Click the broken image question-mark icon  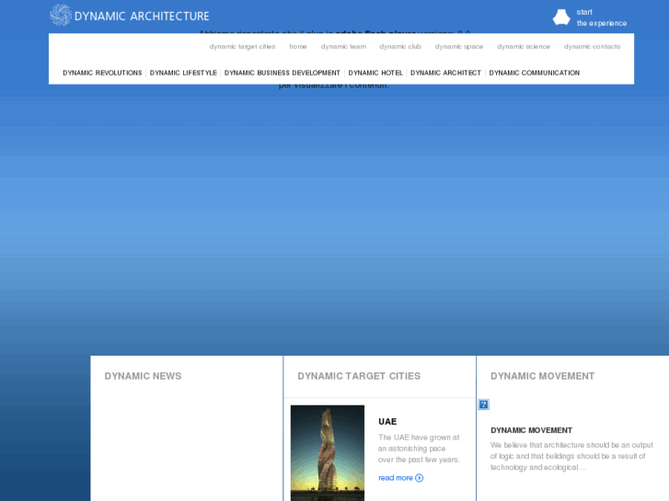click(483, 404)
